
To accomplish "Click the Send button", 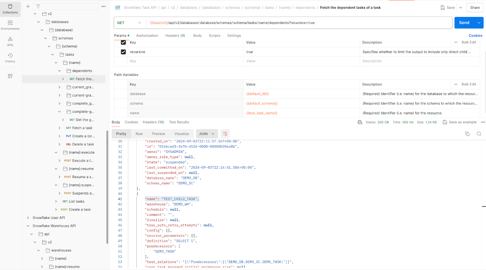I will tap(464, 23).
